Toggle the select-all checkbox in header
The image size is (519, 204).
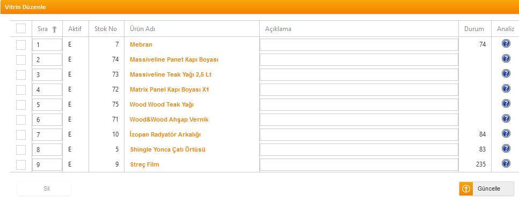click(x=21, y=28)
